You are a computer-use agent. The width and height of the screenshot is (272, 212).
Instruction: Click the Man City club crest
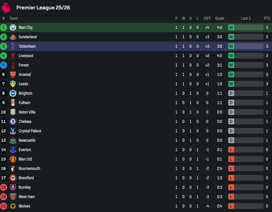point(13,28)
